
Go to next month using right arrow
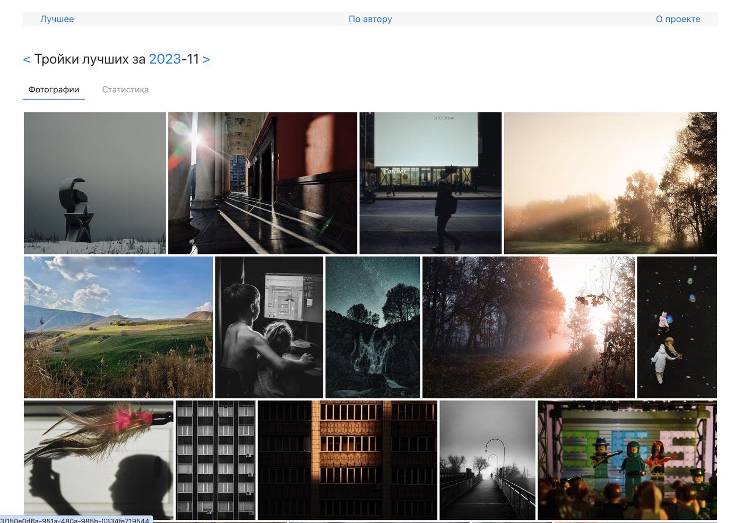pos(206,59)
